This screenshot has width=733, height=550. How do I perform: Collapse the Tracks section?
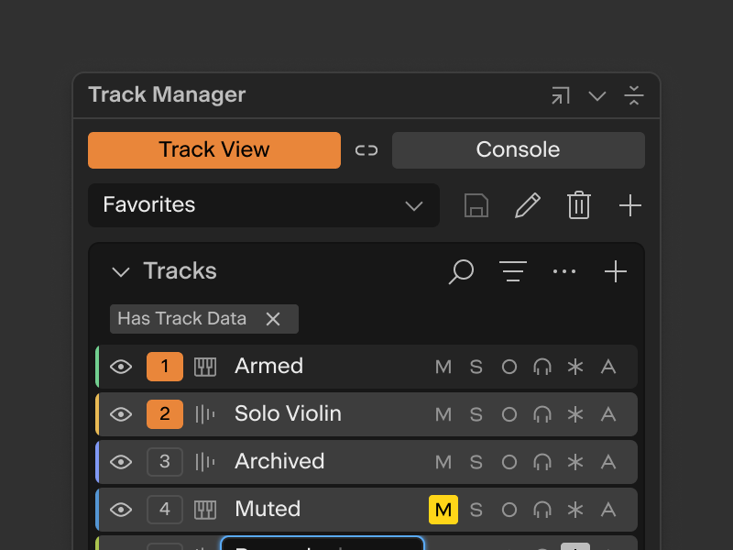121,271
